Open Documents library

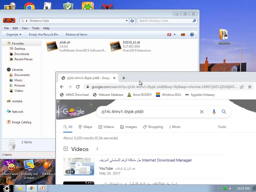pyautogui.click(x=22, y=75)
